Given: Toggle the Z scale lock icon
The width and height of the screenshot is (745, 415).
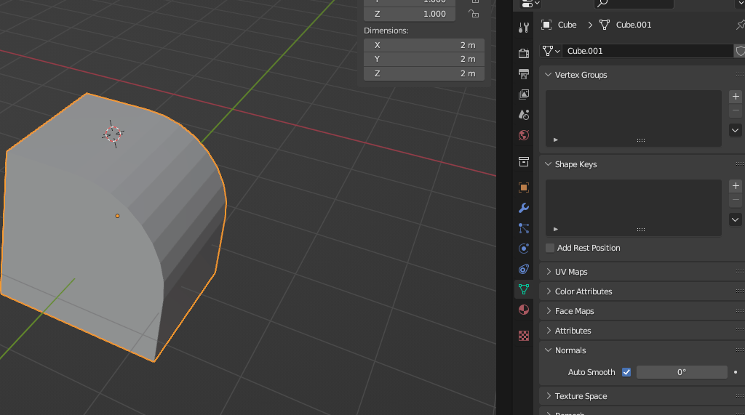Looking at the screenshot, I should click(474, 14).
